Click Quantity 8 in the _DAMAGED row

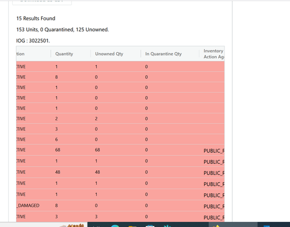[56, 206]
